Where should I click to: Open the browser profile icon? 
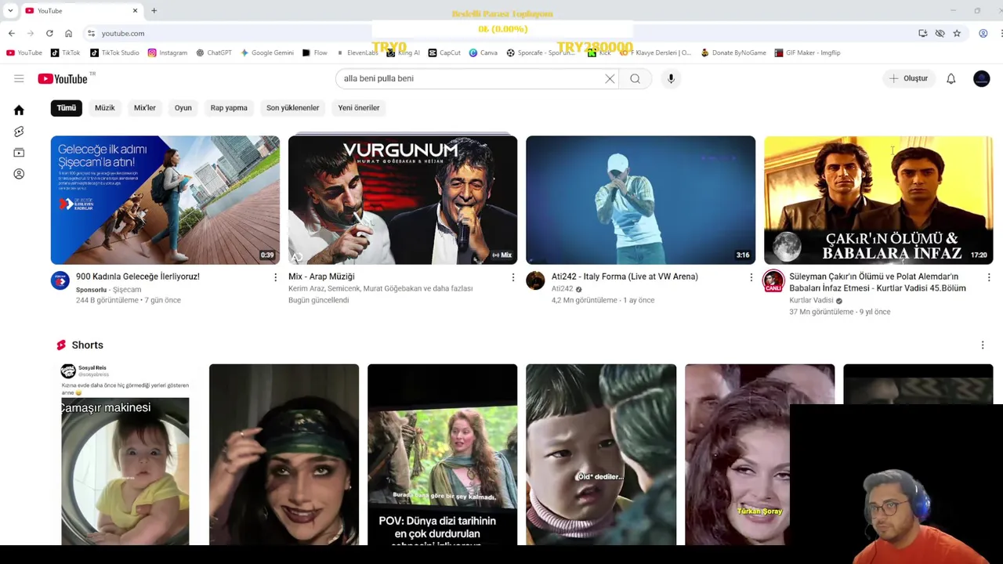(x=983, y=34)
